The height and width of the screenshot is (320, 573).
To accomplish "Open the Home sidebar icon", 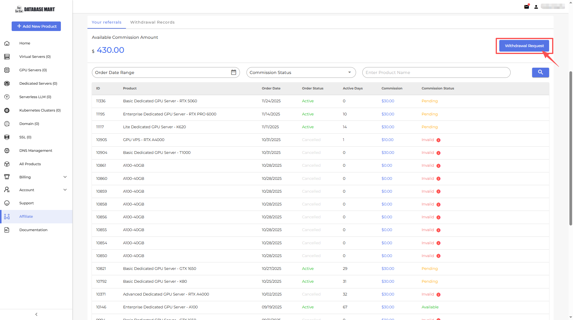I will 7,43.
